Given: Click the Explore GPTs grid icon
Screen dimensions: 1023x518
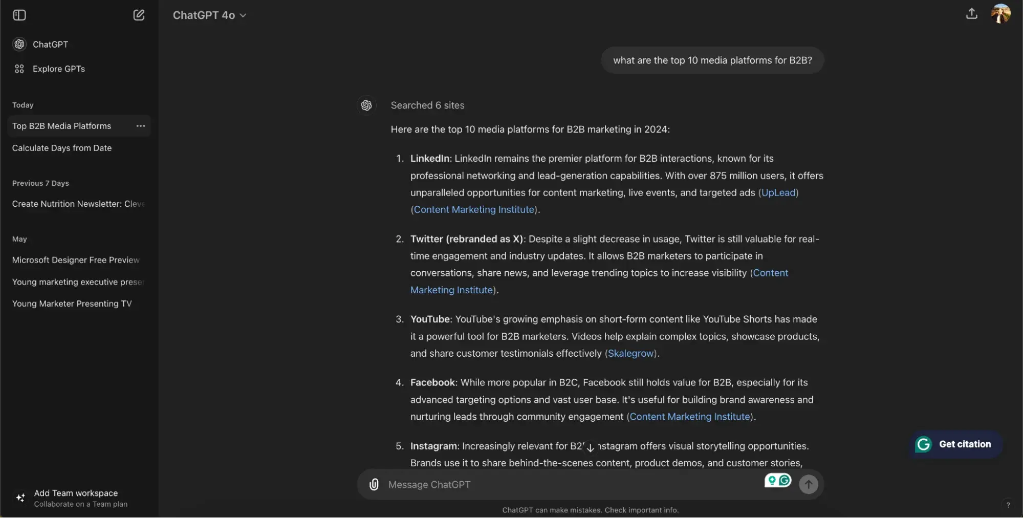Looking at the screenshot, I should (19, 69).
